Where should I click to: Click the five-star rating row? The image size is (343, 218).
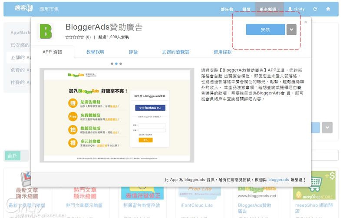(x=74, y=37)
